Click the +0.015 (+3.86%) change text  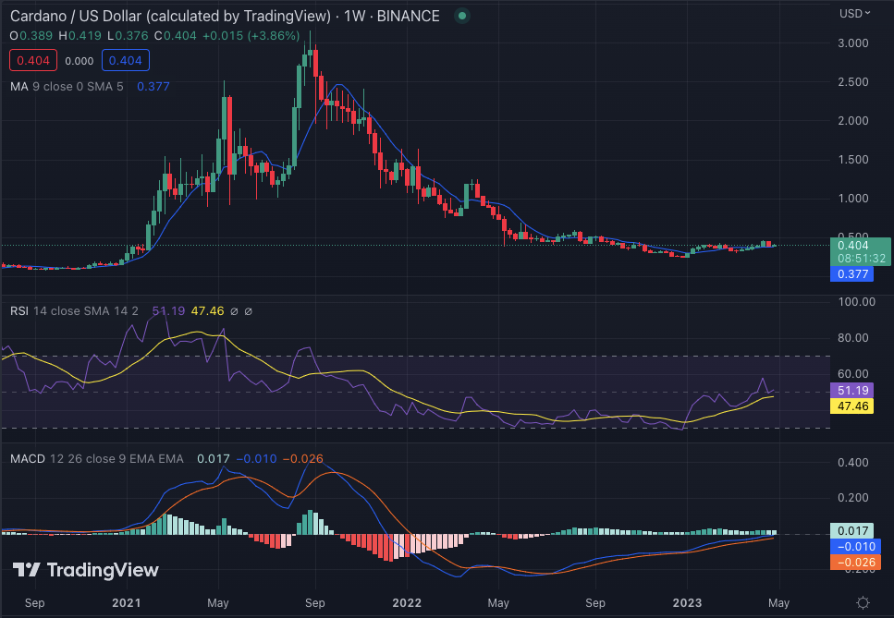(251, 35)
